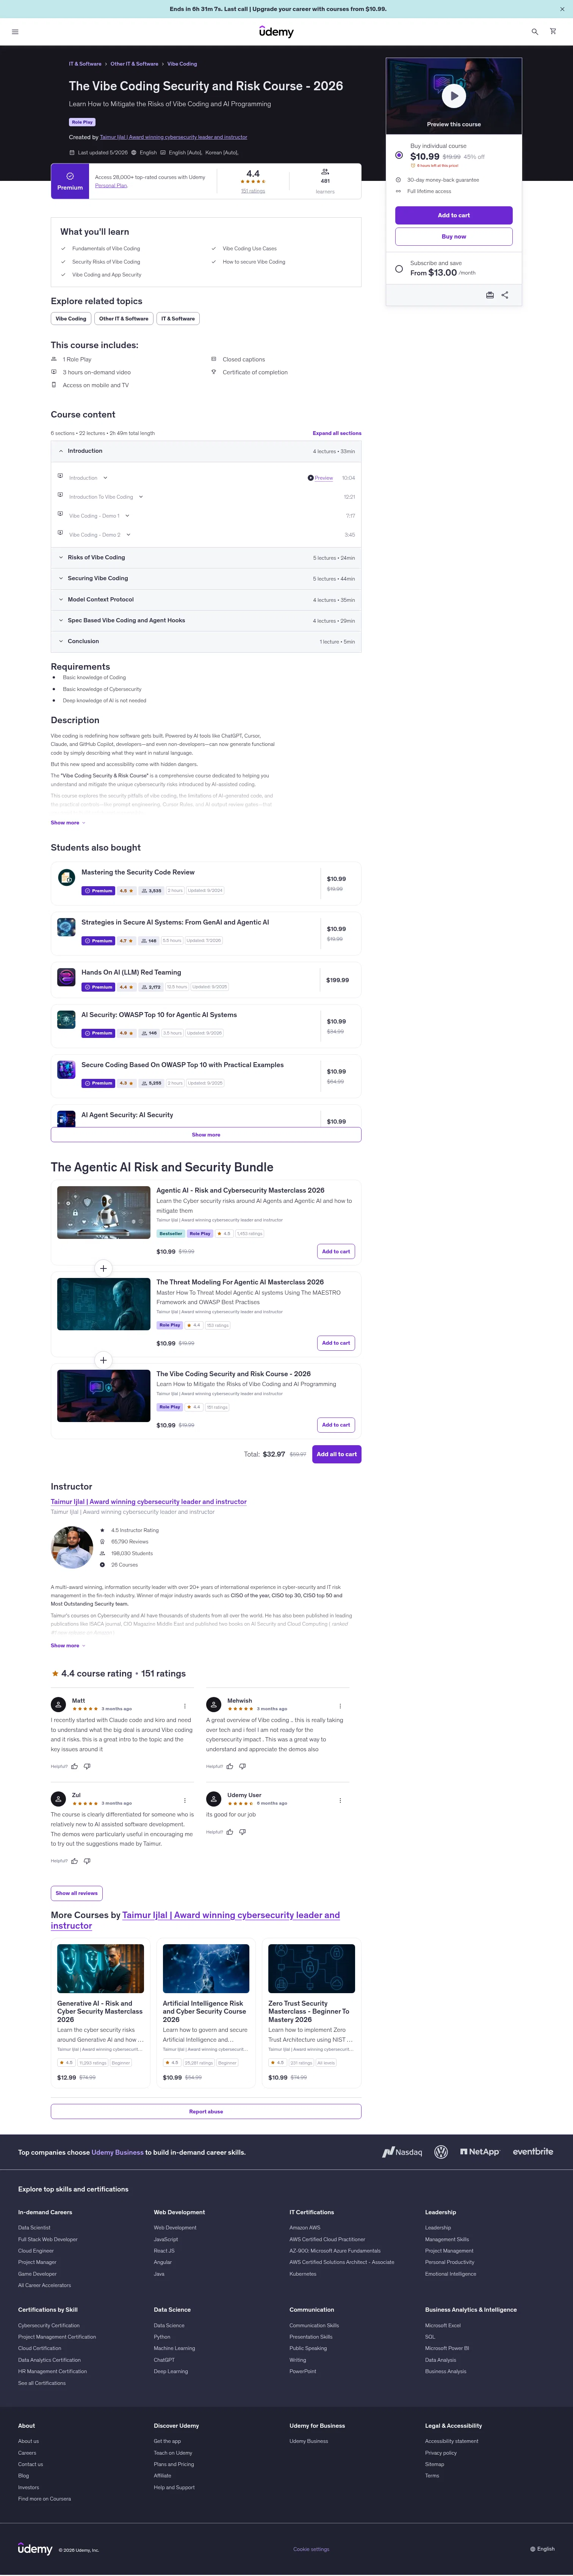Open the Privacy policy footer link

tap(441, 2453)
